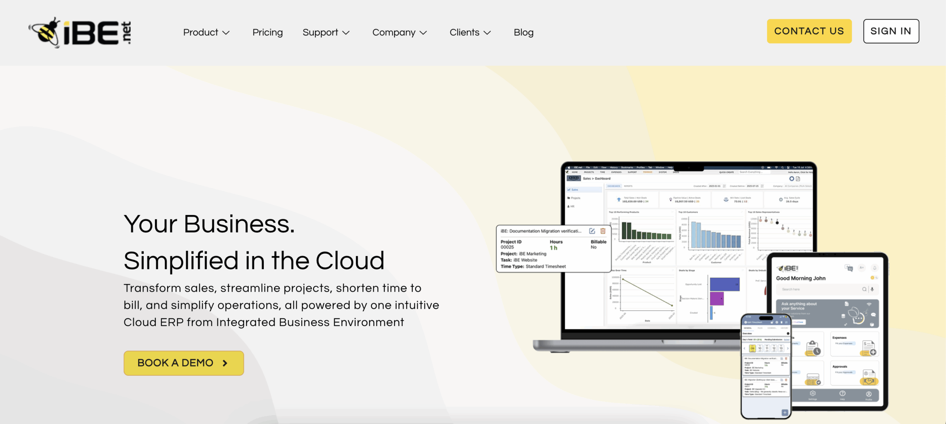Click the edit icon on timesheet card
Image resolution: width=946 pixels, height=424 pixels.
(592, 231)
